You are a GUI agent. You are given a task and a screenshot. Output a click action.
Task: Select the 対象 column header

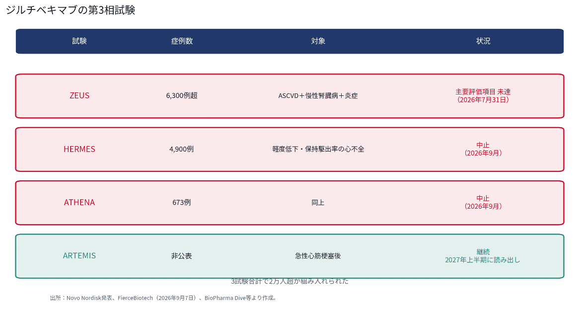pos(318,41)
